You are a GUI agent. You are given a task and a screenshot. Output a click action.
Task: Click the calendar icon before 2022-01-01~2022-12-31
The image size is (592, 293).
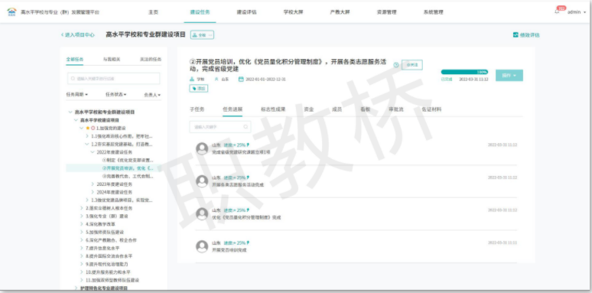pos(241,80)
